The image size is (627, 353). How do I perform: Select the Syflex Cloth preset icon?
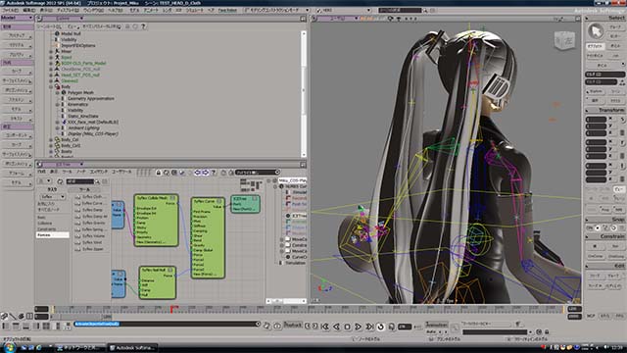77,197
